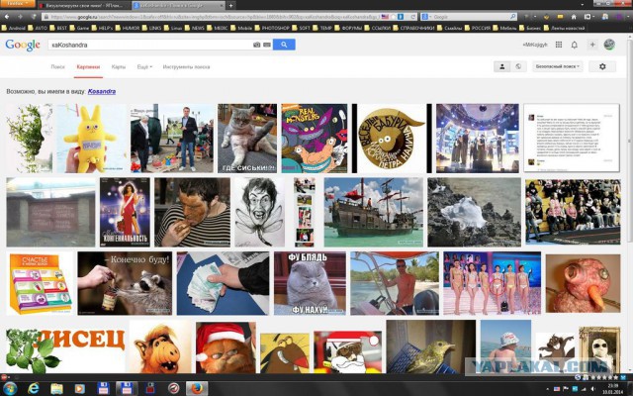Image resolution: width=633 pixels, height=396 pixels.
Task: Click Firefox forward arrow
Action: pos(20,17)
